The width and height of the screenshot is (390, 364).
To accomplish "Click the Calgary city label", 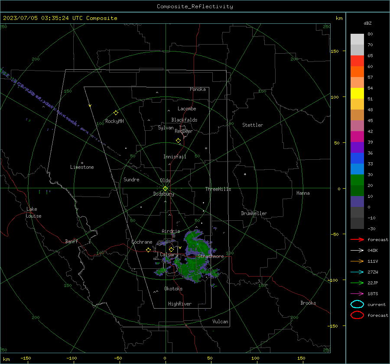I will (x=169, y=254).
